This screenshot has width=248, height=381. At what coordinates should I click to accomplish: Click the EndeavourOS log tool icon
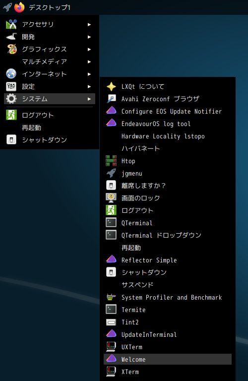tap(111, 123)
